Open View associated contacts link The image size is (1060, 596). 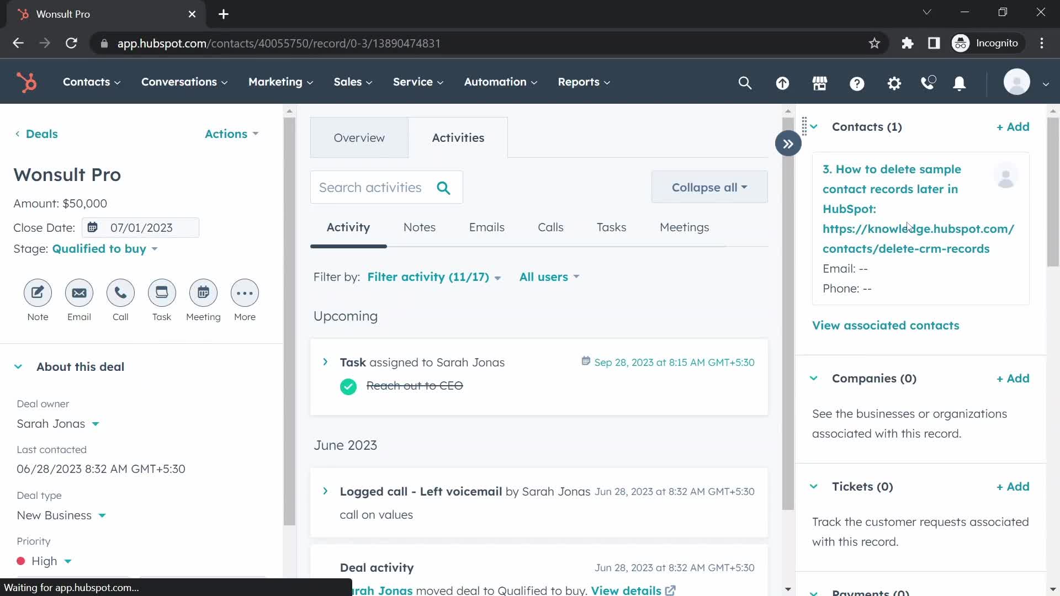point(886,326)
